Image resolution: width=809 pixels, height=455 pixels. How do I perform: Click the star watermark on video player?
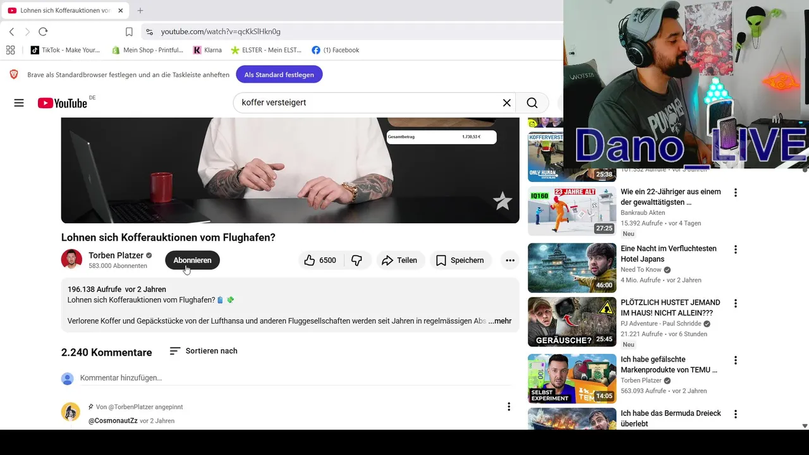[x=502, y=201]
